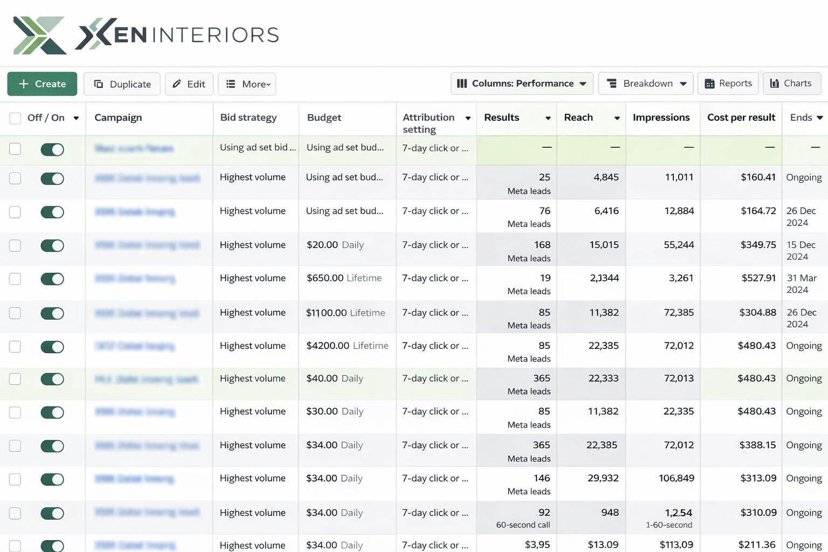
Task: Select the '106,849' impressions value
Action: tap(677, 478)
